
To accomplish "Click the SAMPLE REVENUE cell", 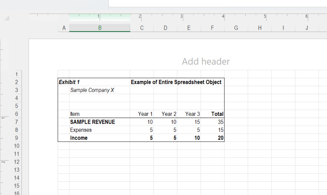I will (x=92, y=122).
